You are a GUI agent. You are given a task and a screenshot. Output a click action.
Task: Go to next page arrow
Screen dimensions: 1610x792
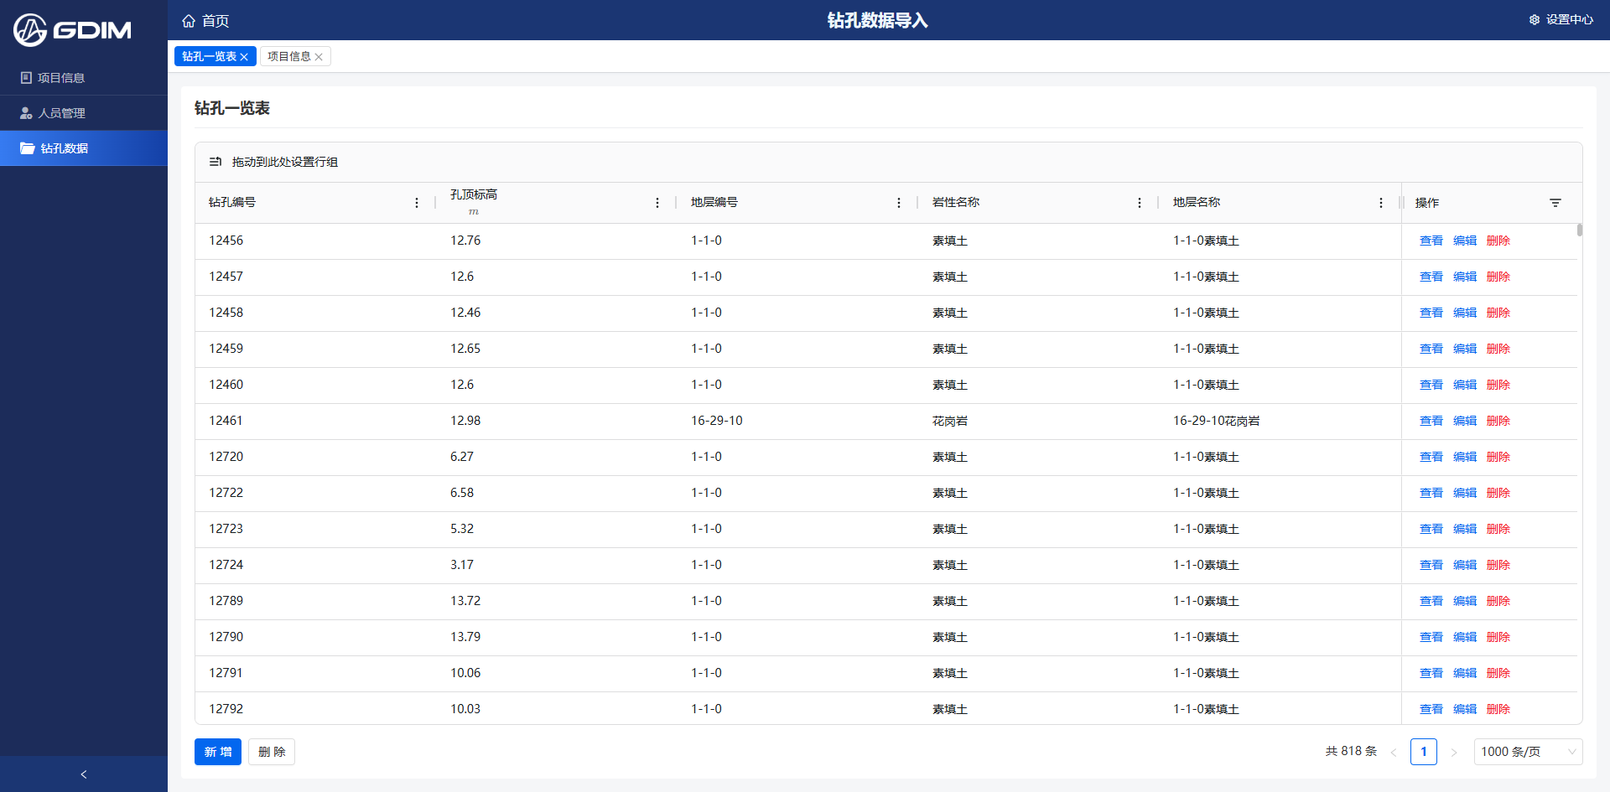[1454, 752]
